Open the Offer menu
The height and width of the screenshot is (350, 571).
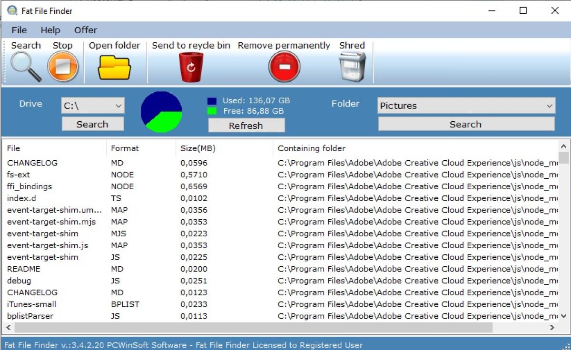pyautogui.click(x=85, y=30)
